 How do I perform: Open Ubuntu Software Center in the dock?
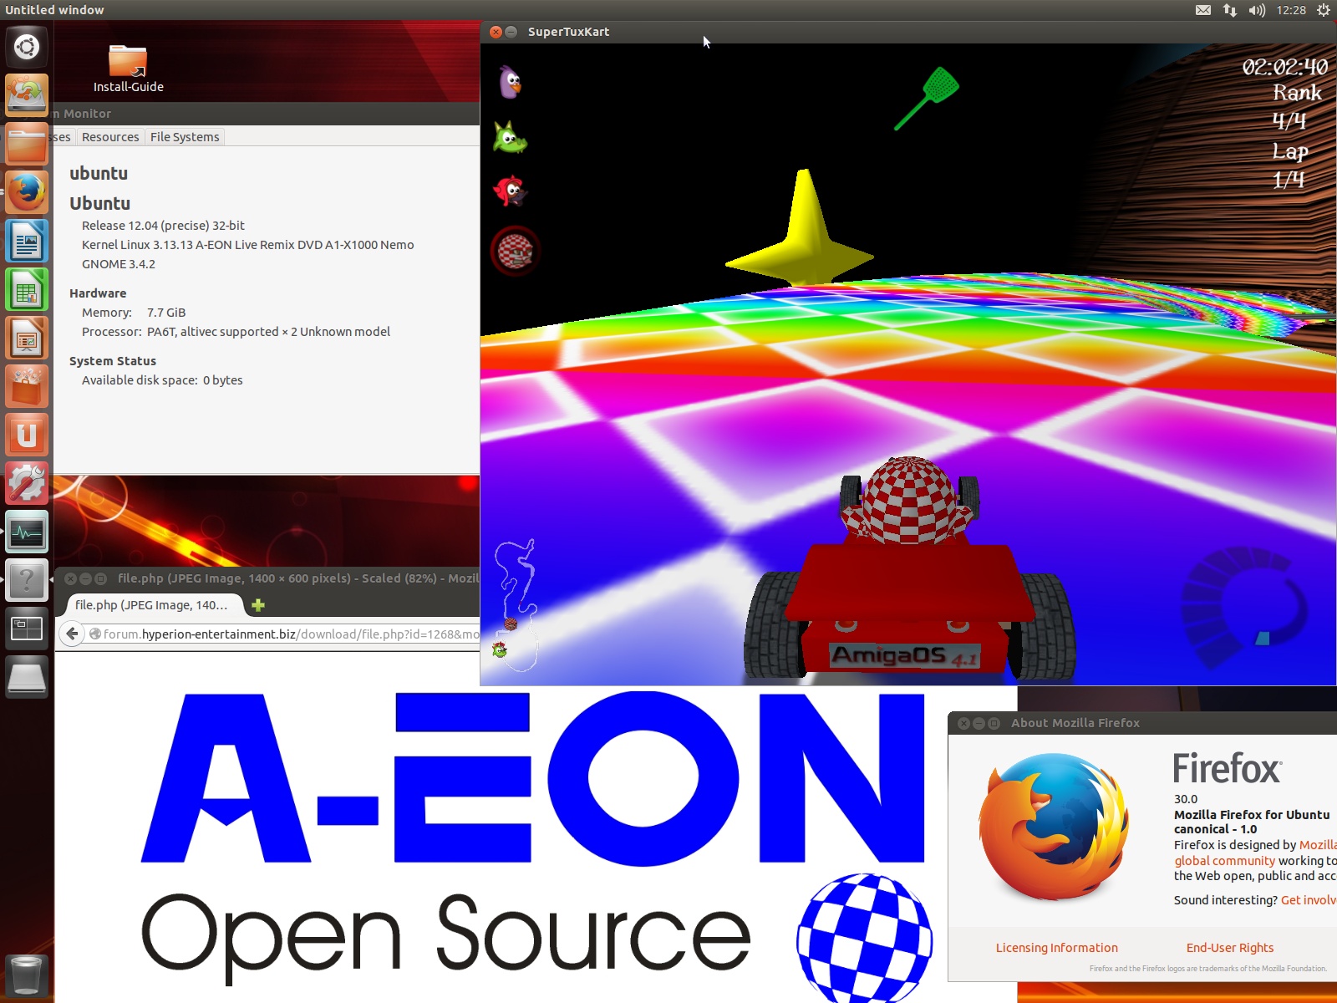pyautogui.click(x=27, y=386)
